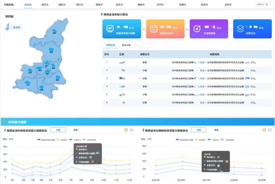Switch to the 延安市 region tab
Viewport: 275px width, 184px height.
tap(119, 5)
